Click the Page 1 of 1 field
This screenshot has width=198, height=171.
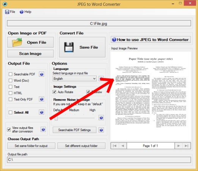click(x=151, y=146)
